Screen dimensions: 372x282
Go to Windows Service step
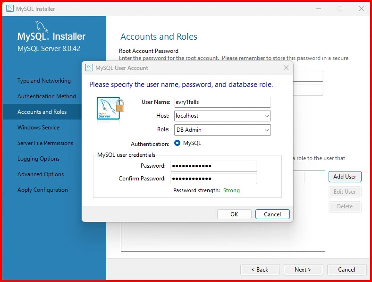click(38, 128)
